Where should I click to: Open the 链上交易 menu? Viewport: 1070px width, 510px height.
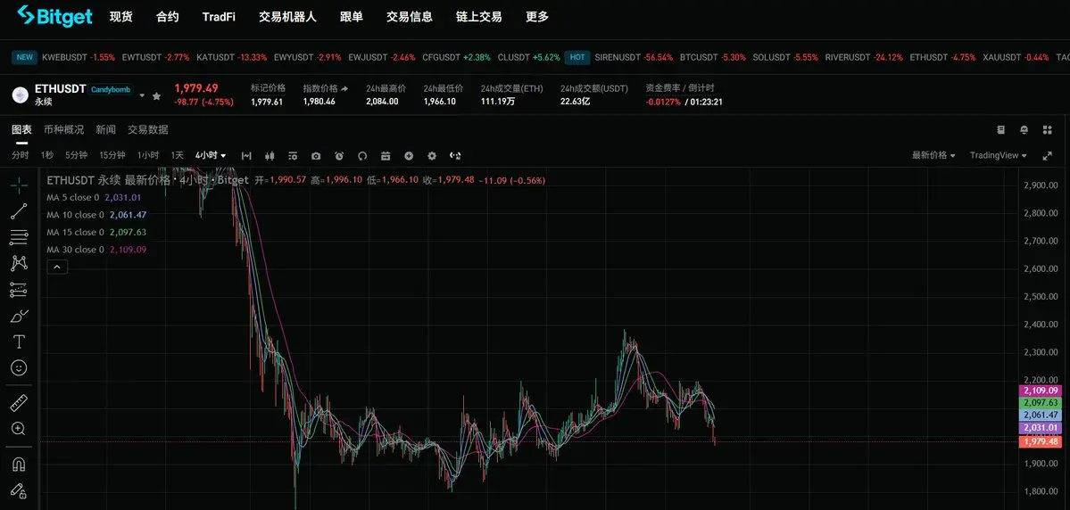[479, 17]
